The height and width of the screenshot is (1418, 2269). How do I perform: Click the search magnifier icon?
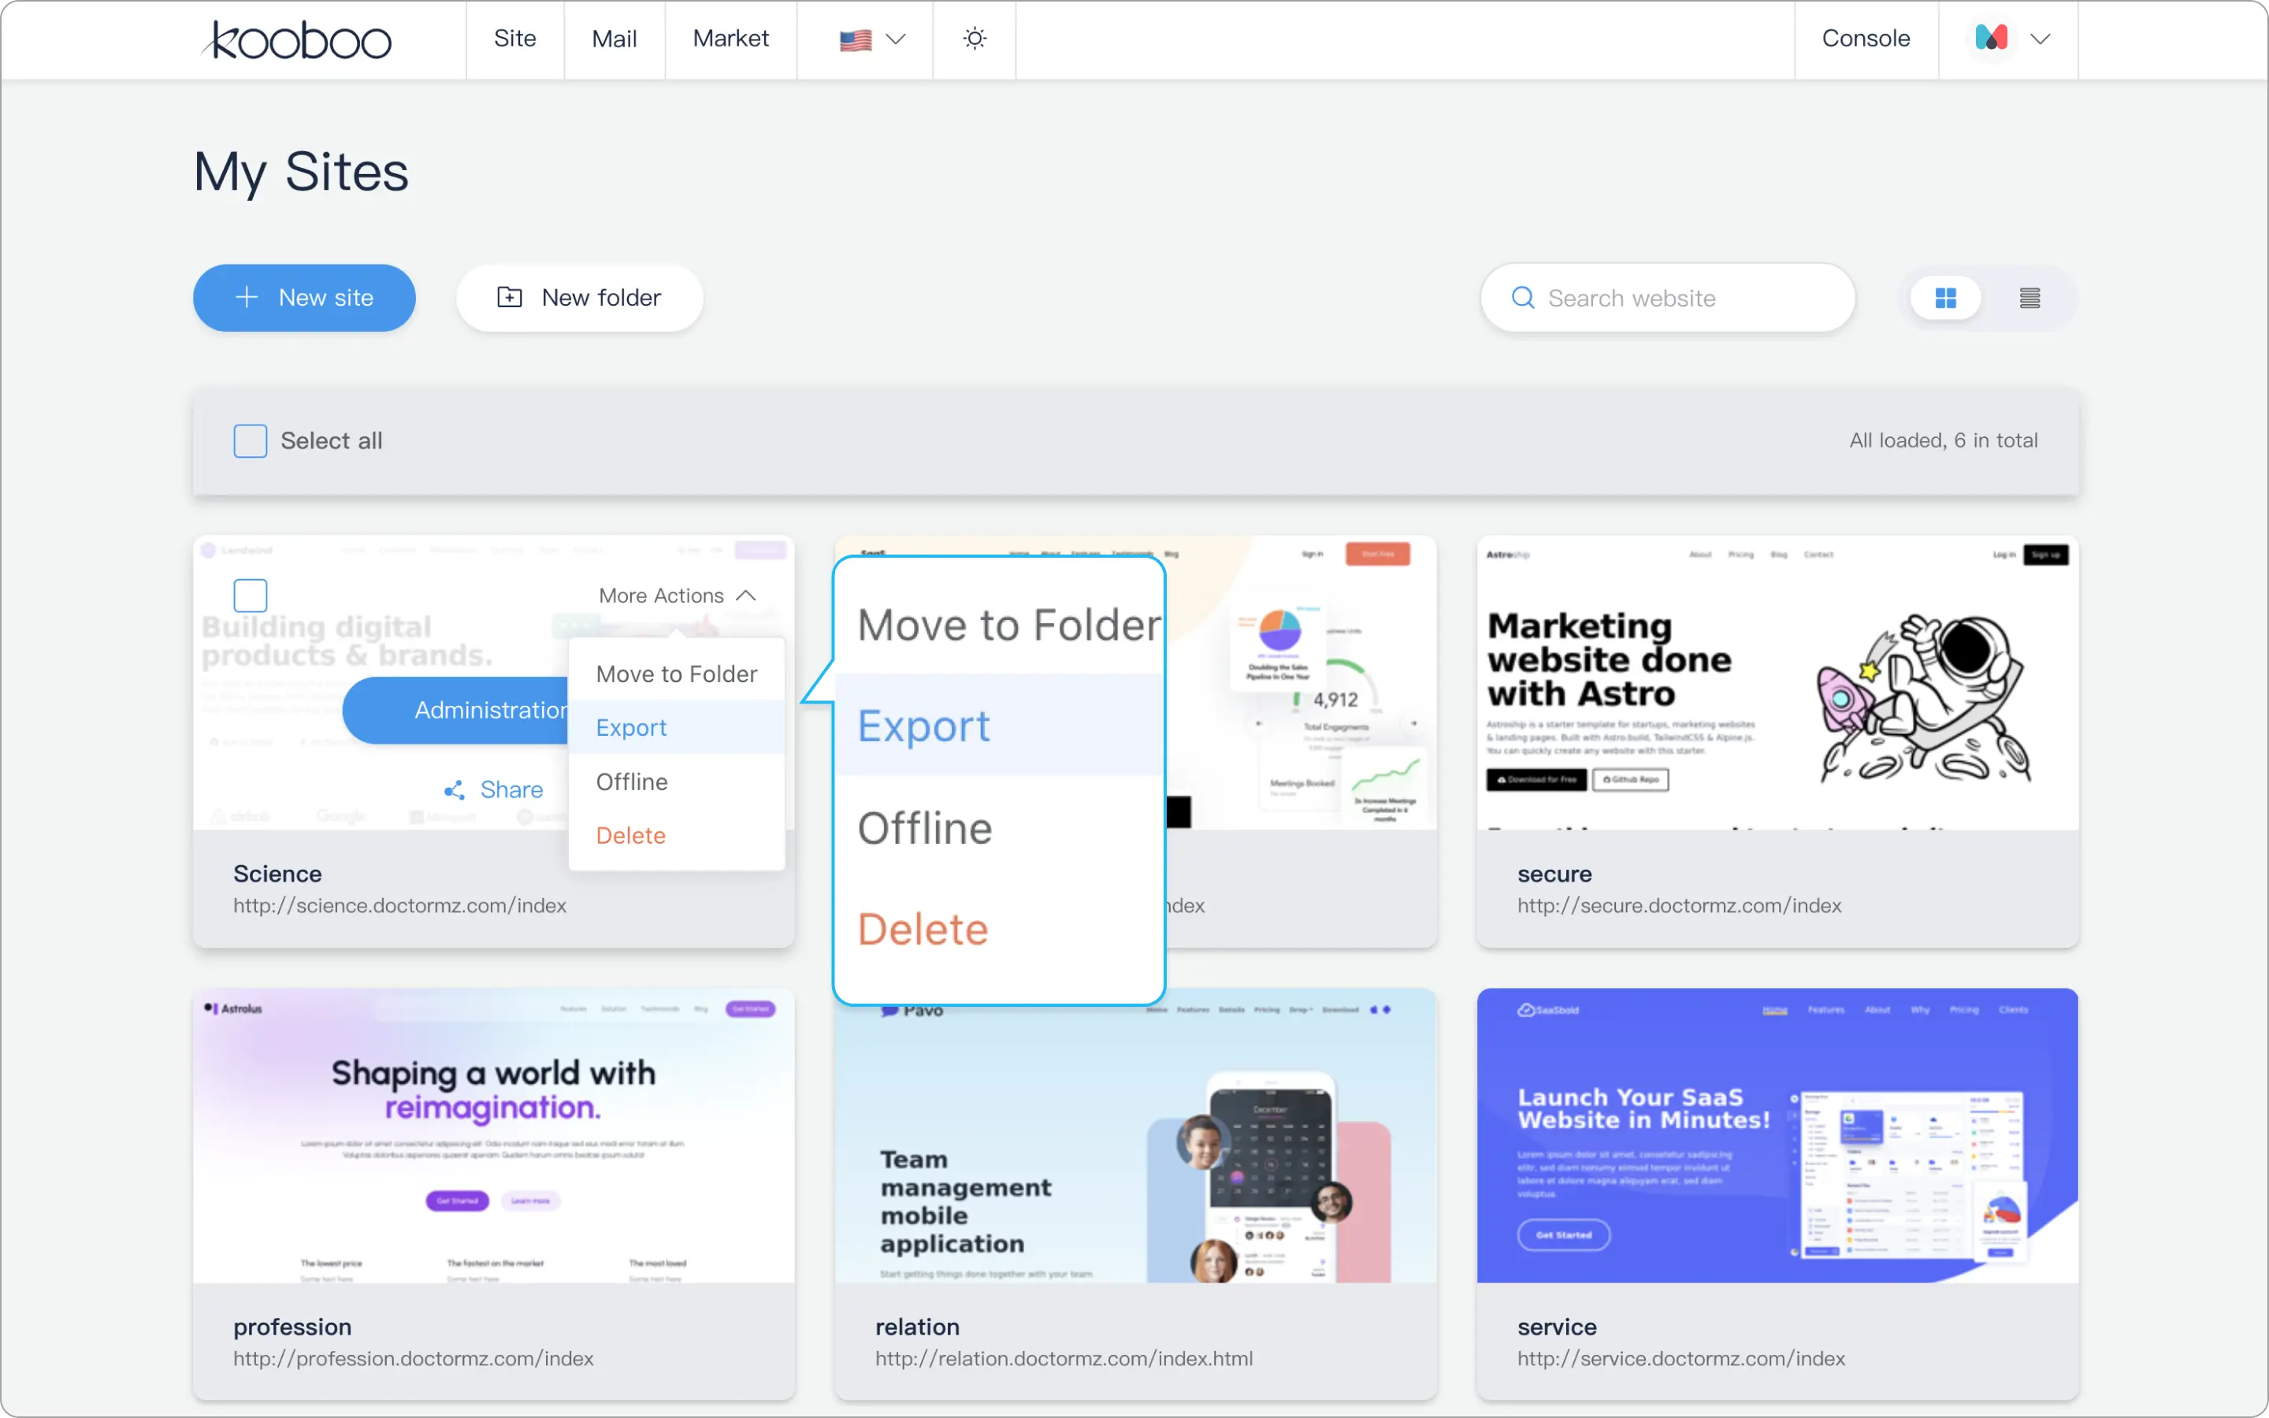(1523, 299)
